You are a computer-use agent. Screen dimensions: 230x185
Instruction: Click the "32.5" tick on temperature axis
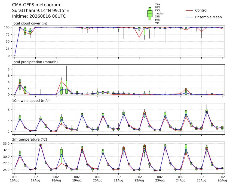[x=7, y=150]
